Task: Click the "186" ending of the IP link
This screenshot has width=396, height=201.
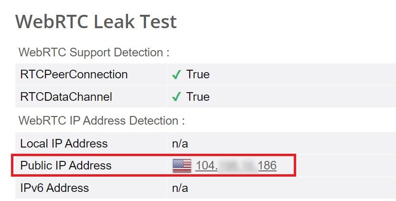Action: pos(267,166)
